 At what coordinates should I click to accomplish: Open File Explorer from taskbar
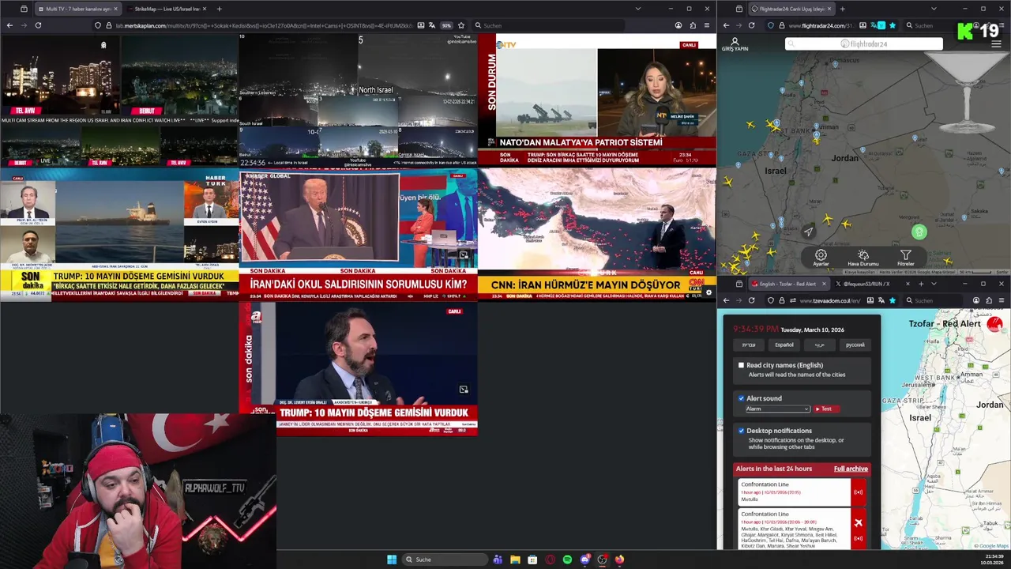[x=515, y=560]
